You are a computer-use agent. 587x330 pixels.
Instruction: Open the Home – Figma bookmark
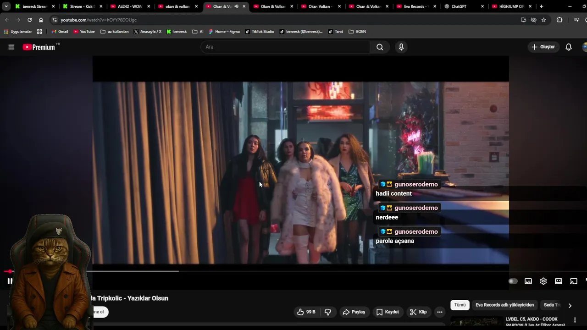(x=224, y=32)
